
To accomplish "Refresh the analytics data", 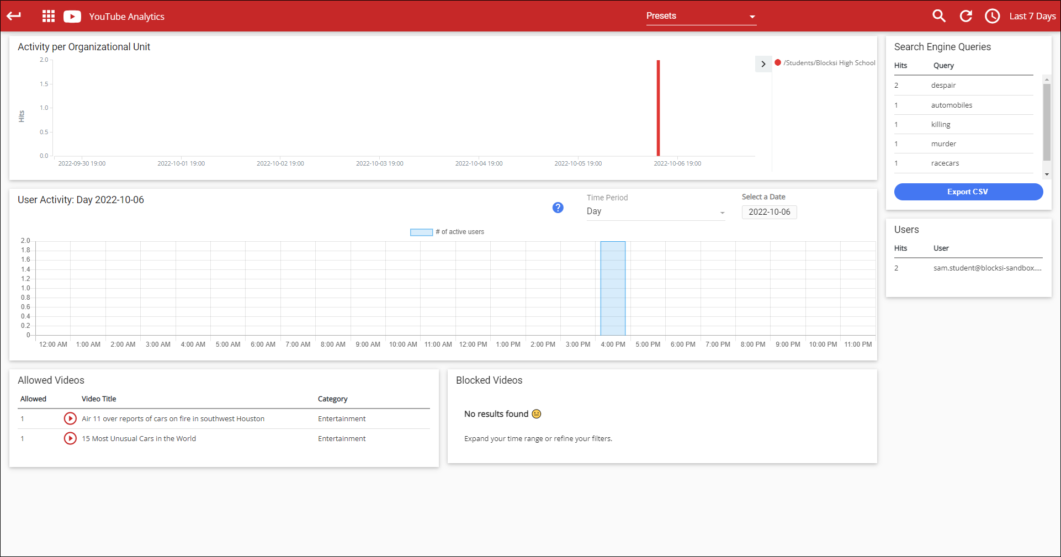I will pyautogui.click(x=966, y=16).
